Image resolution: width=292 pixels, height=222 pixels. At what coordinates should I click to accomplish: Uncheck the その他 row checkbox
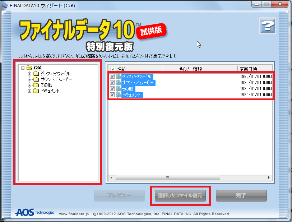112,89
